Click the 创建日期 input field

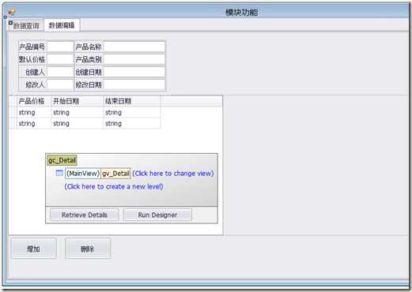coord(134,72)
